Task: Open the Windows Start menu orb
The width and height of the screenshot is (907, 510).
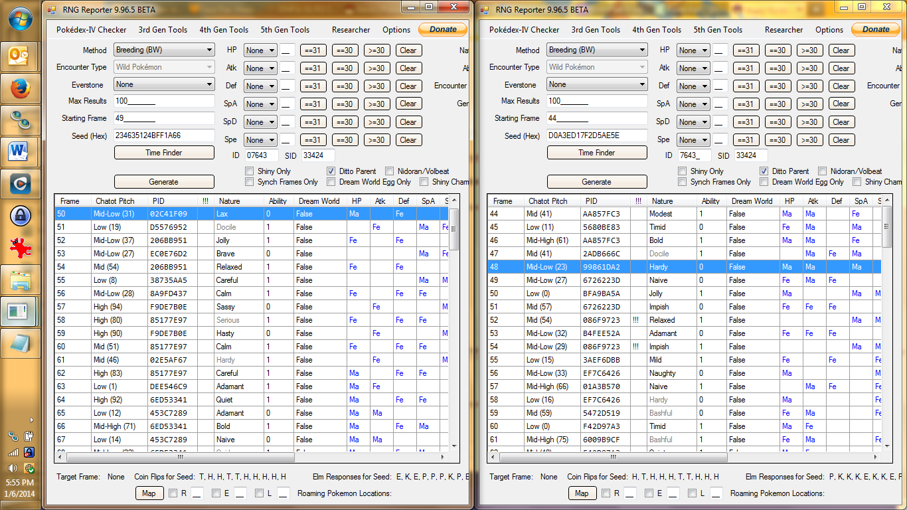Action: (x=19, y=19)
